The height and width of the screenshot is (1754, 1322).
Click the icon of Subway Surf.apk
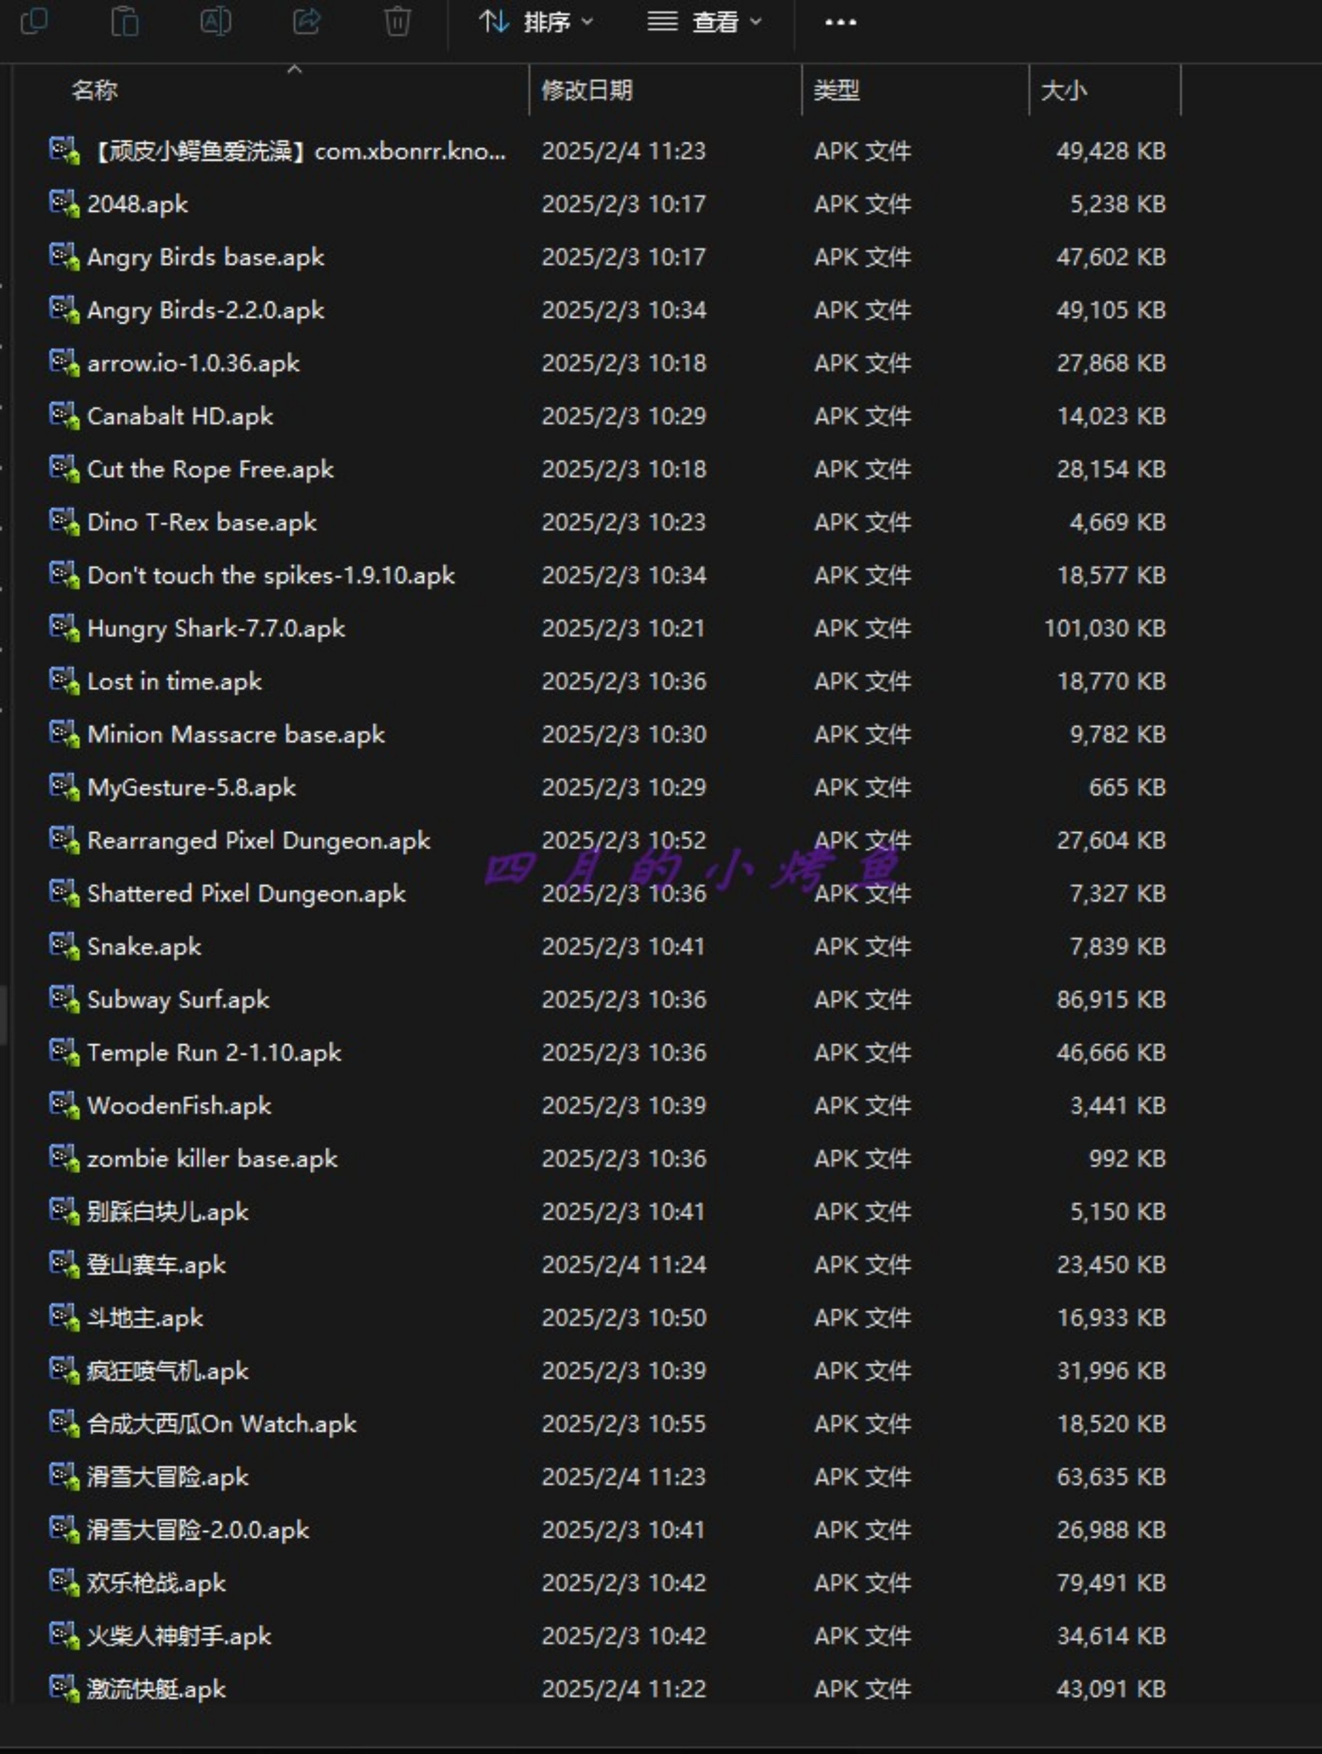(65, 1000)
